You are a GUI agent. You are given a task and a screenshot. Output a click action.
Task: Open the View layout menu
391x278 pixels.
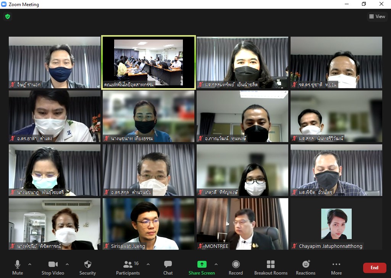pos(377,16)
